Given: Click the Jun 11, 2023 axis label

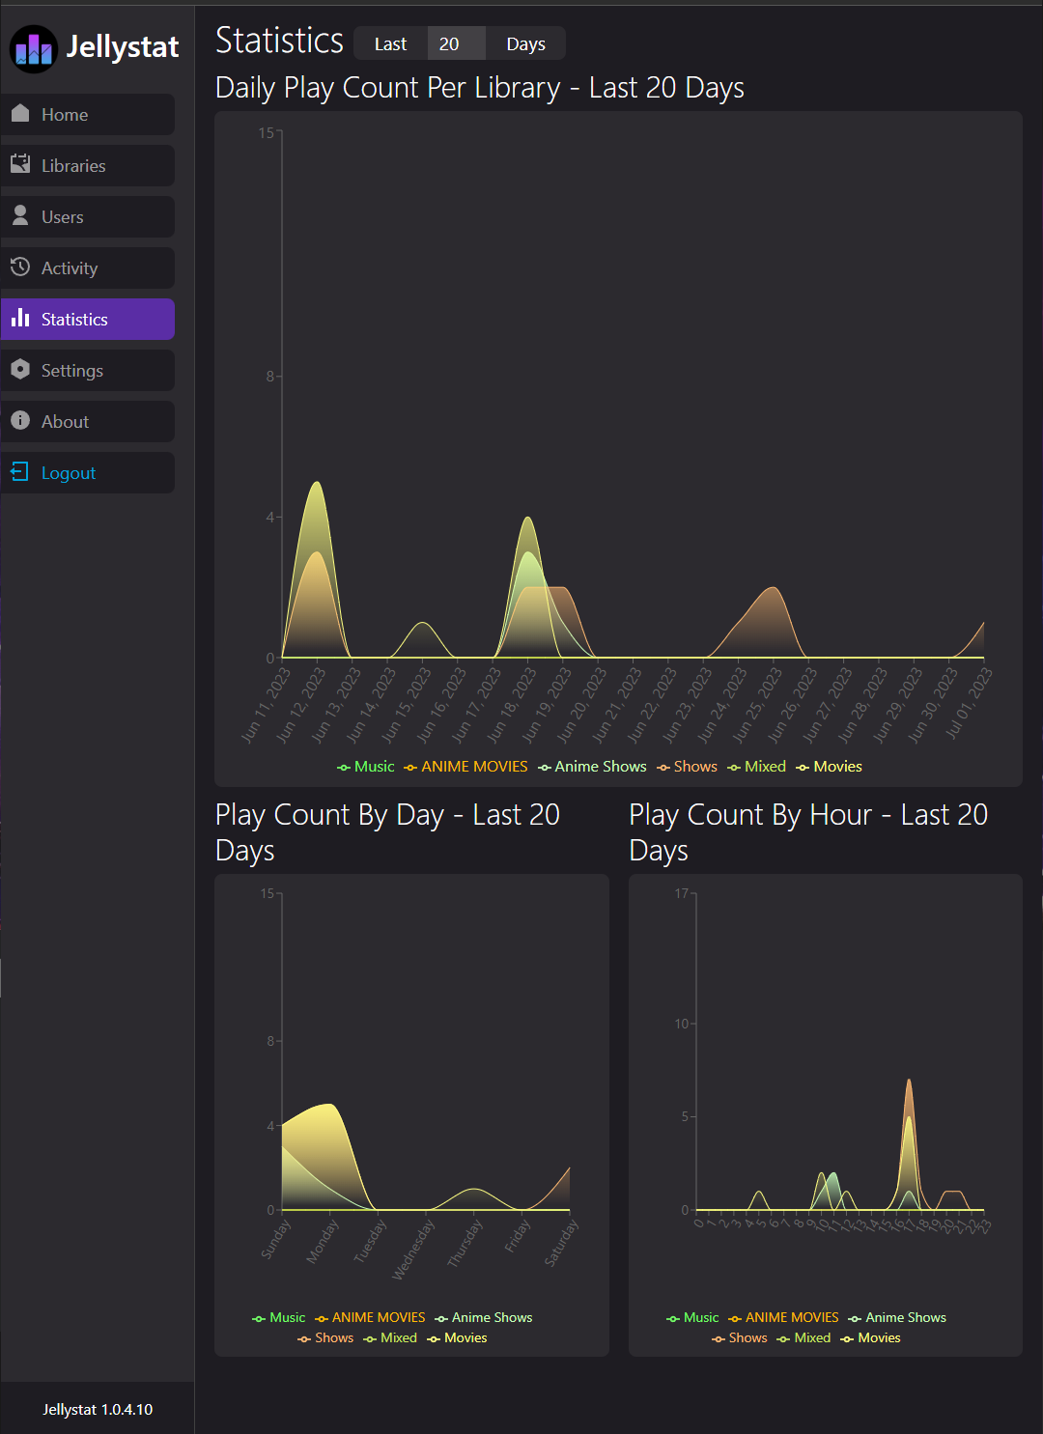Looking at the screenshot, I should (266, 705).
